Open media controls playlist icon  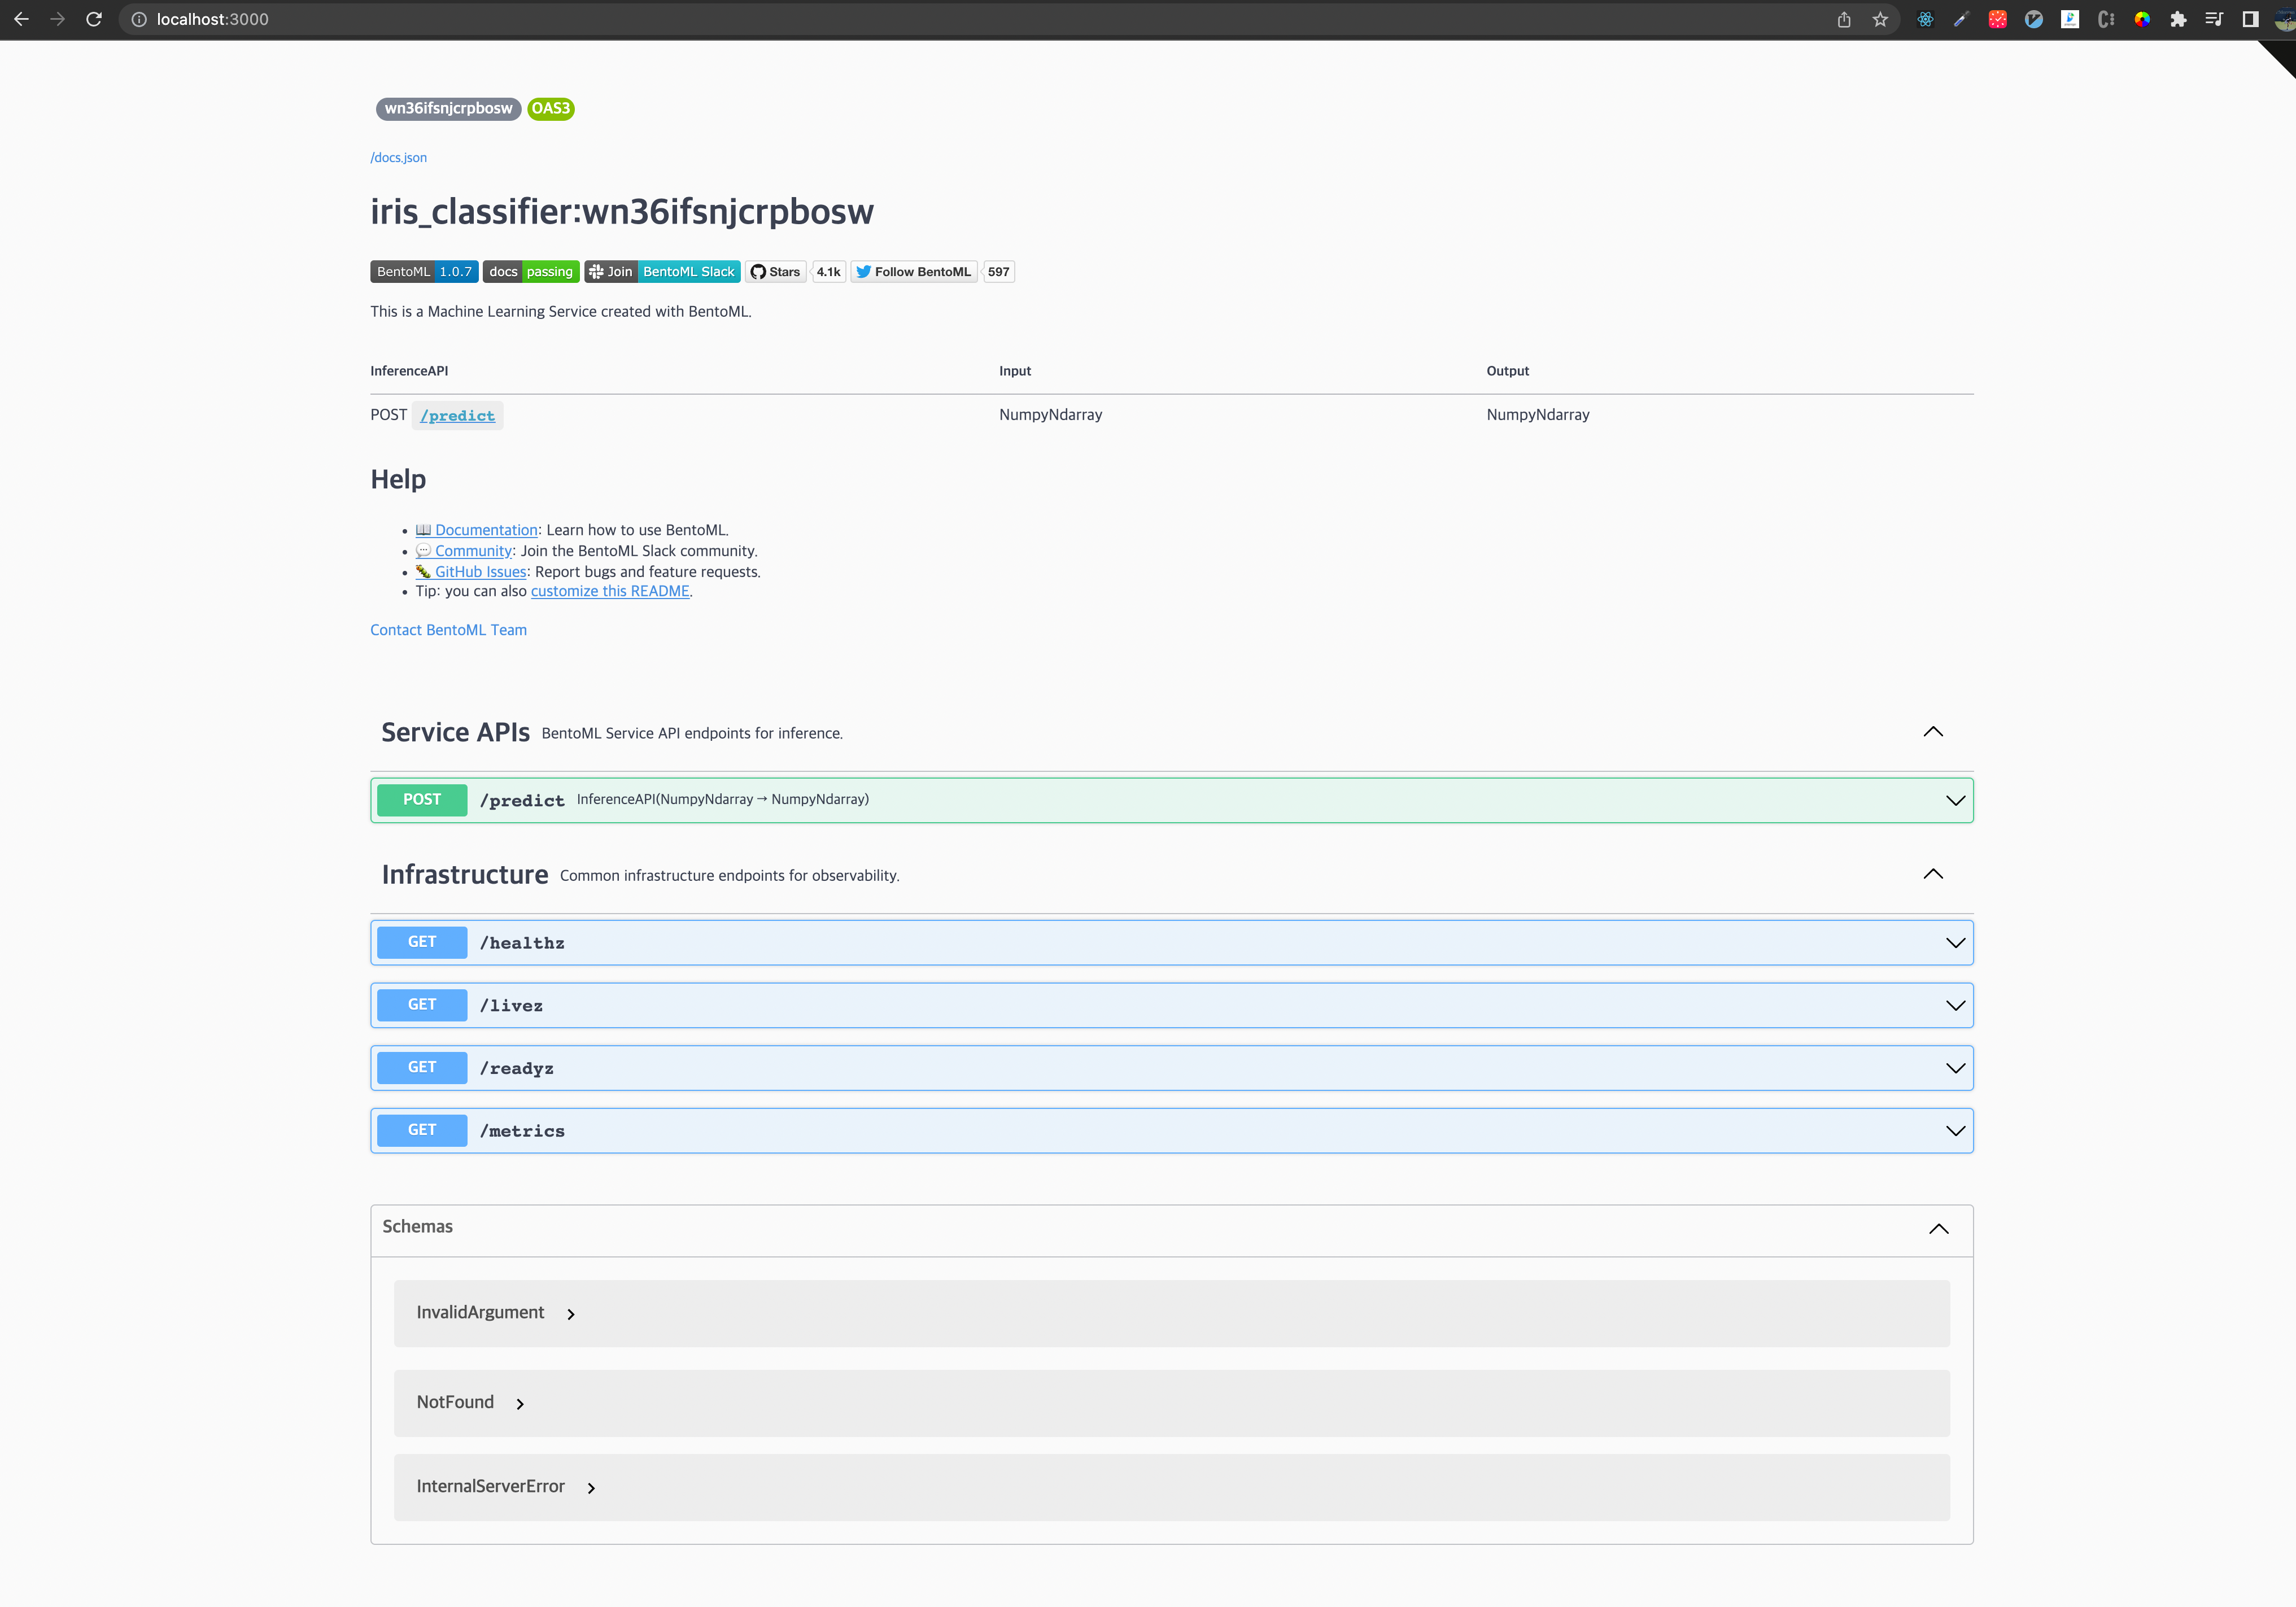(x=2214, y=19)
